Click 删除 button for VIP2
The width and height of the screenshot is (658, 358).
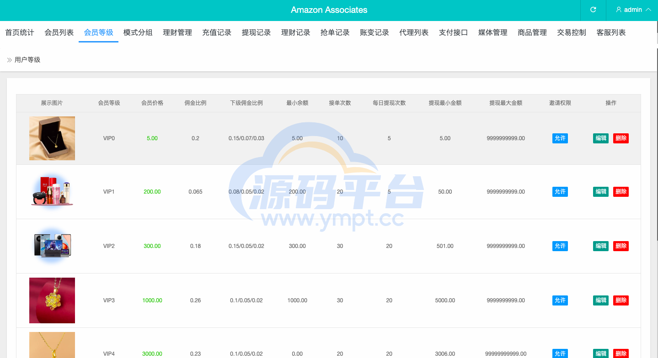click(x=621, y=246)
